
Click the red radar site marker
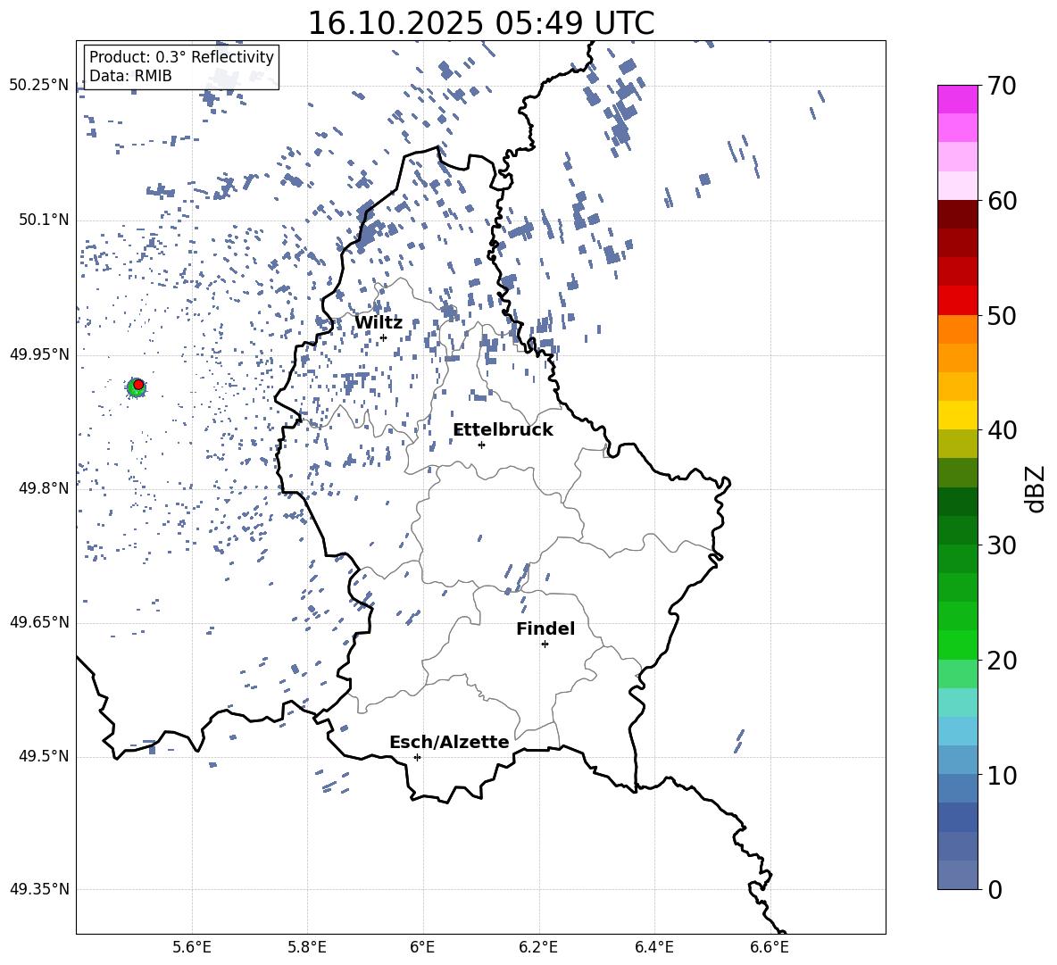point(138,385)
